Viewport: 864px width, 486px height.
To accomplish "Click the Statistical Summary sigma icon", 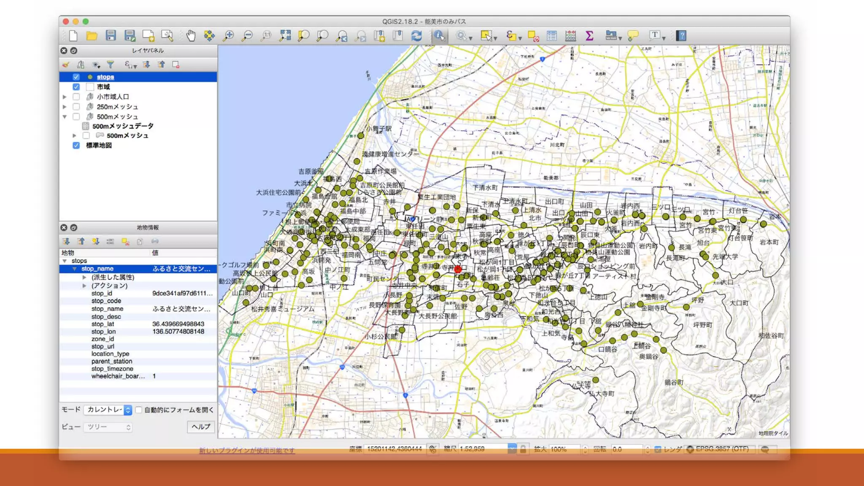I will pyautogui.click(x=589, y=36).
